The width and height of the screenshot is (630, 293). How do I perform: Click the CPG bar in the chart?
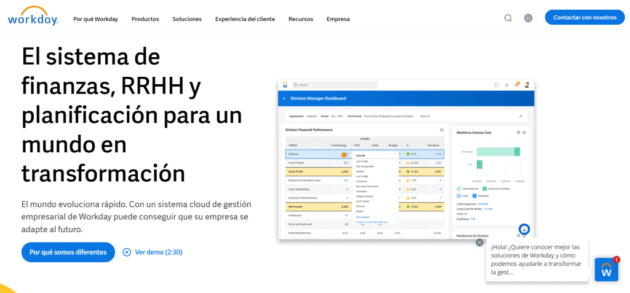479,165
